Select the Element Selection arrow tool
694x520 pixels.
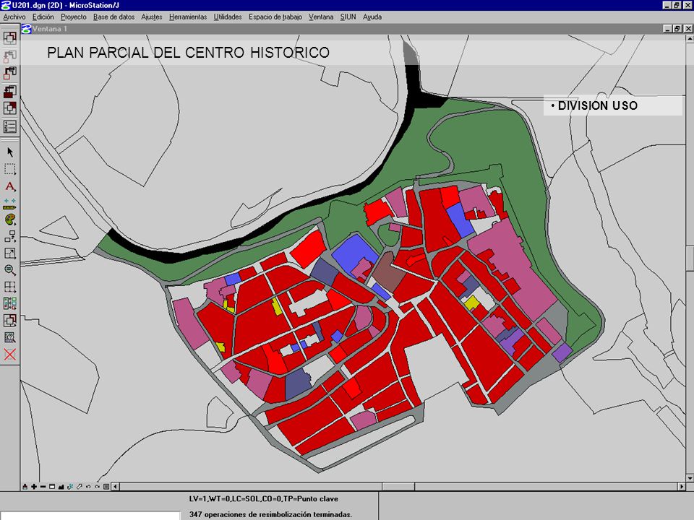click(9, 152)
